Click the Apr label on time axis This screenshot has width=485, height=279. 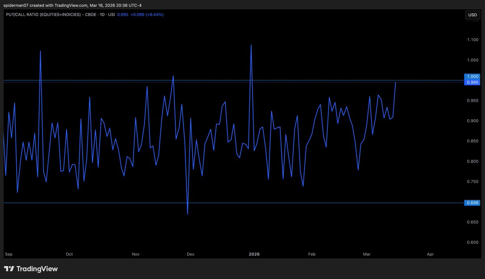click(x=430, y=254)
